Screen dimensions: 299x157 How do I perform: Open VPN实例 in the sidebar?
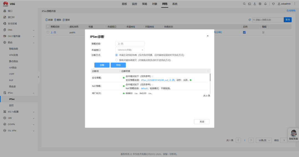(x=14, y=55)
